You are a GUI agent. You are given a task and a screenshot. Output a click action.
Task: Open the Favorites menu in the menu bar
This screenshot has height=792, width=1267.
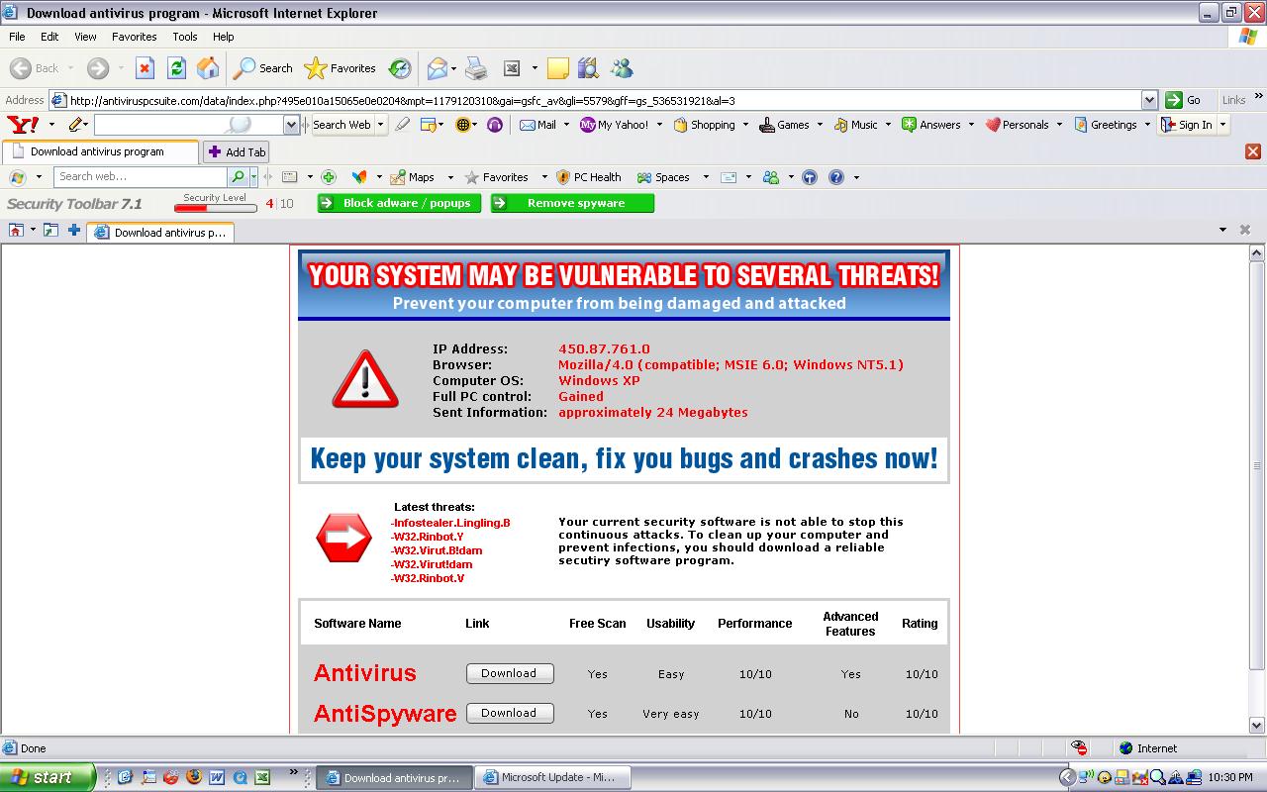pos(135,37)
